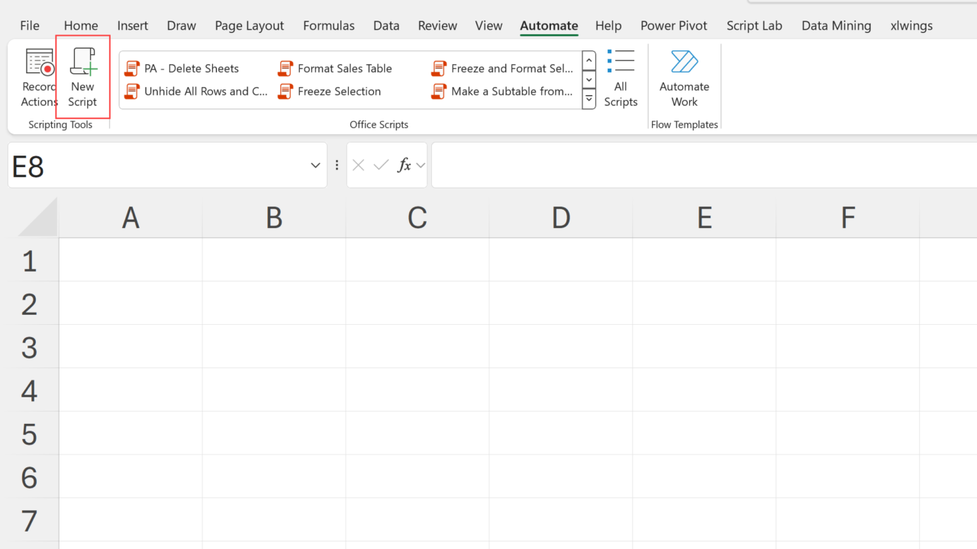Switch to the Formulas tab
The height and width of the screenshot is (549, 977).
click(328, 26)
